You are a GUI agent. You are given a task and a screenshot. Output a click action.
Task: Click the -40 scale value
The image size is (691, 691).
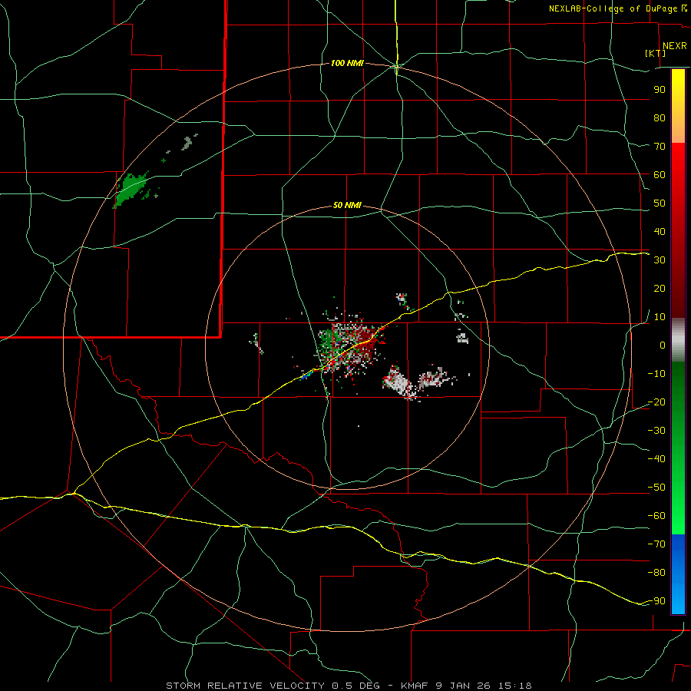[656, 459]
